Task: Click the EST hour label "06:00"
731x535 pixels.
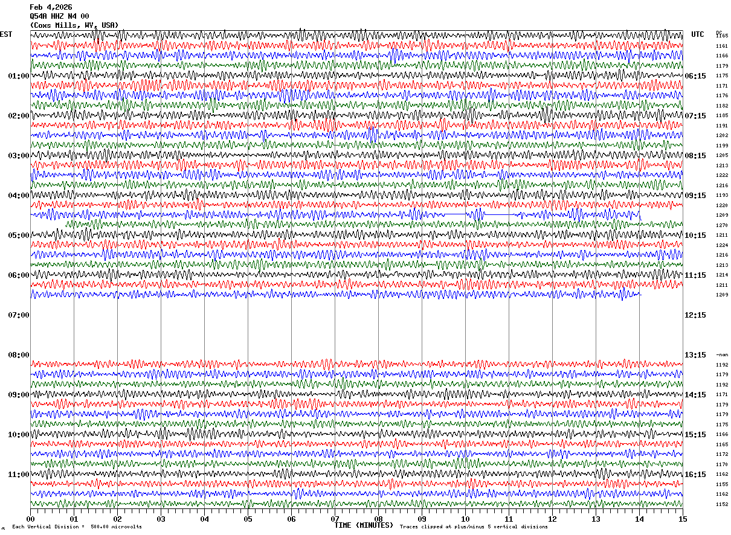Action: click(19, 275)
